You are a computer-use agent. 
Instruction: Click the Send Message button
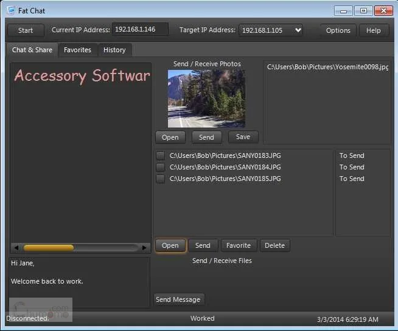click(x=178, y=299)
